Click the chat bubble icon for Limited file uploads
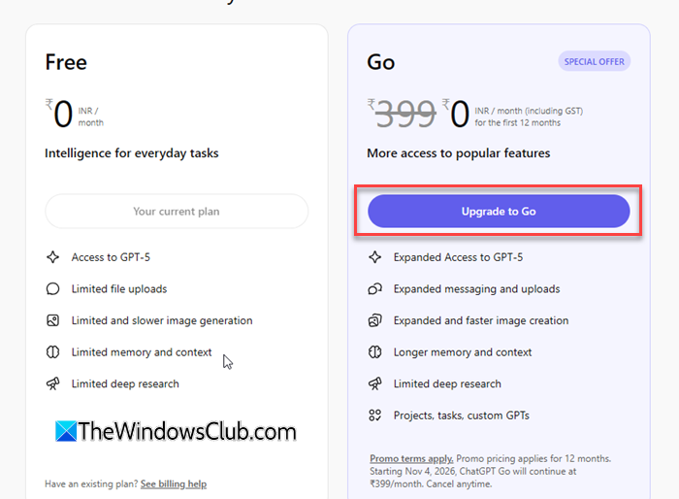Screen dimensions: 679x499 (52, 288)
